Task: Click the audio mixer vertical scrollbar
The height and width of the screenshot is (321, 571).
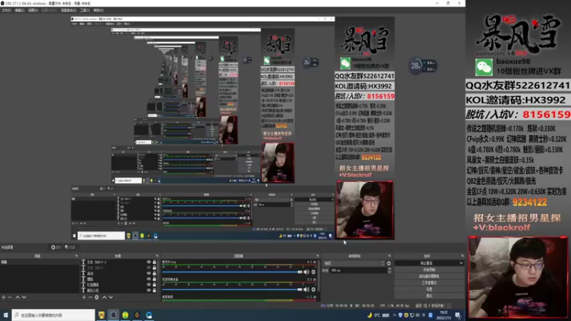Action: tap(319, 275)
